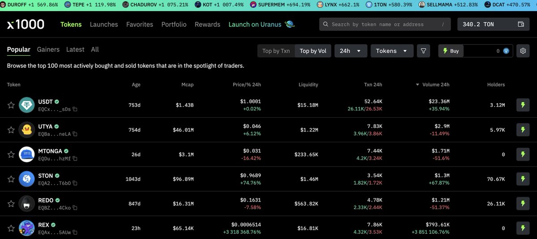Select the All list tab
Viewport: 537px width, 239px height.
[x=95, y=49]
